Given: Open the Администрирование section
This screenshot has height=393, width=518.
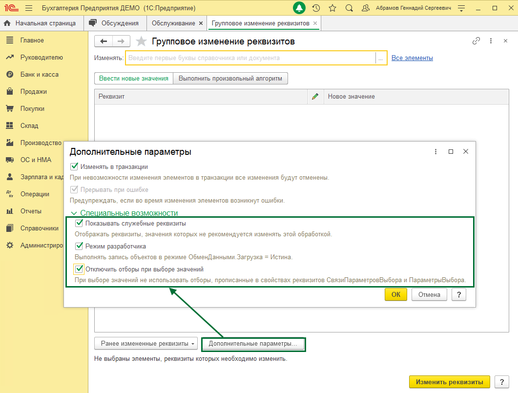Looking at the screenshot, I should [x=41, y=246].
